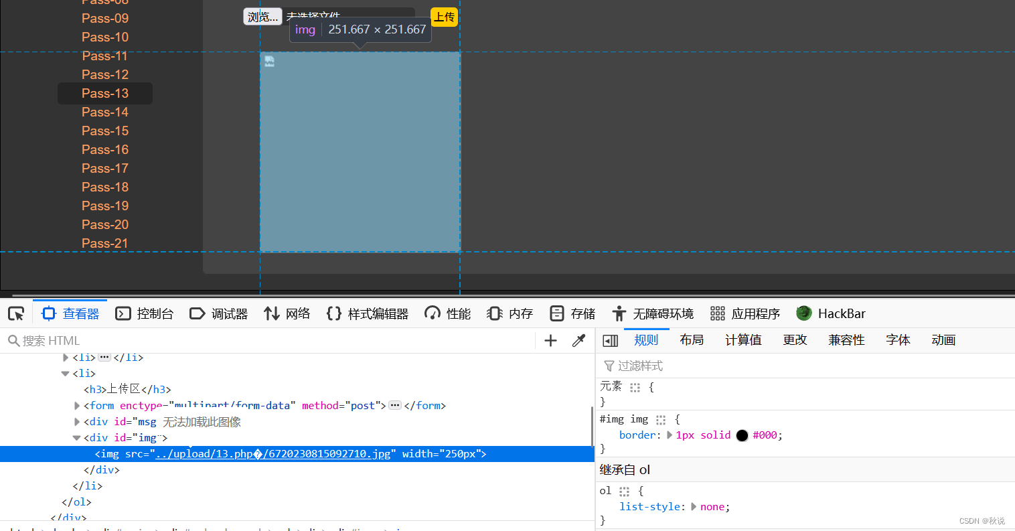Image resolution: width=1015 pixels, height=531 pixels.
Task: Click the Search HTML input field
Action: tap(268, 341)
